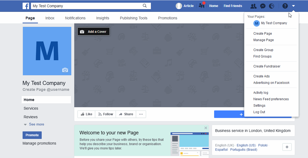
Task: Open the Notifications tab
Action: (x=75, y=18)
